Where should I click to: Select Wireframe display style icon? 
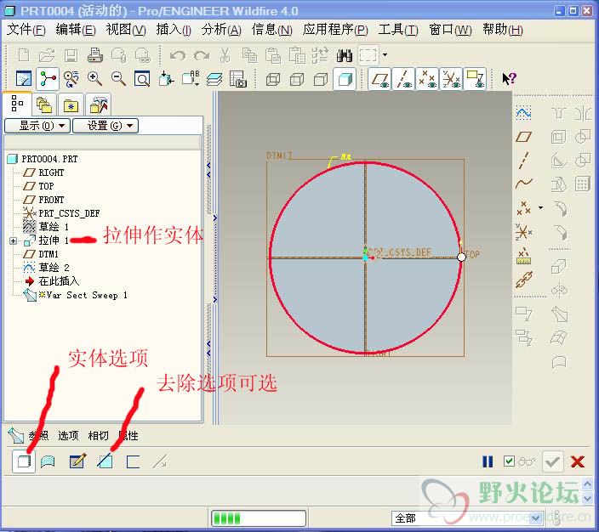point(273,79)
